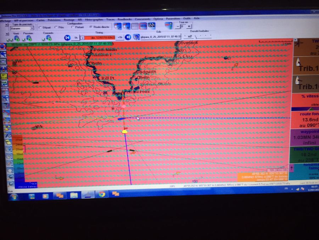Click the Pression globe icon
The image size is (319, 240).
(28, 38)
